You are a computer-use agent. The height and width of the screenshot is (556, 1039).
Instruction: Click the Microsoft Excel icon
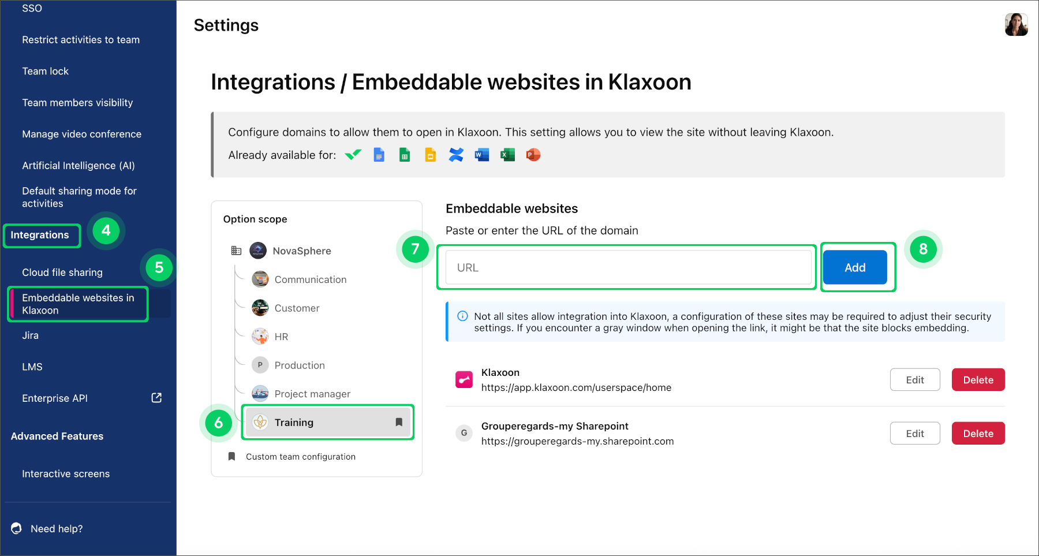tap(507, 155)
